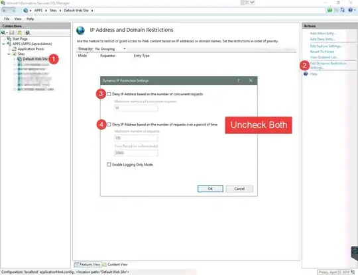Click the dialog's question mark help button
The width and height of the screenshot is (358, 275).
[238, 81]
